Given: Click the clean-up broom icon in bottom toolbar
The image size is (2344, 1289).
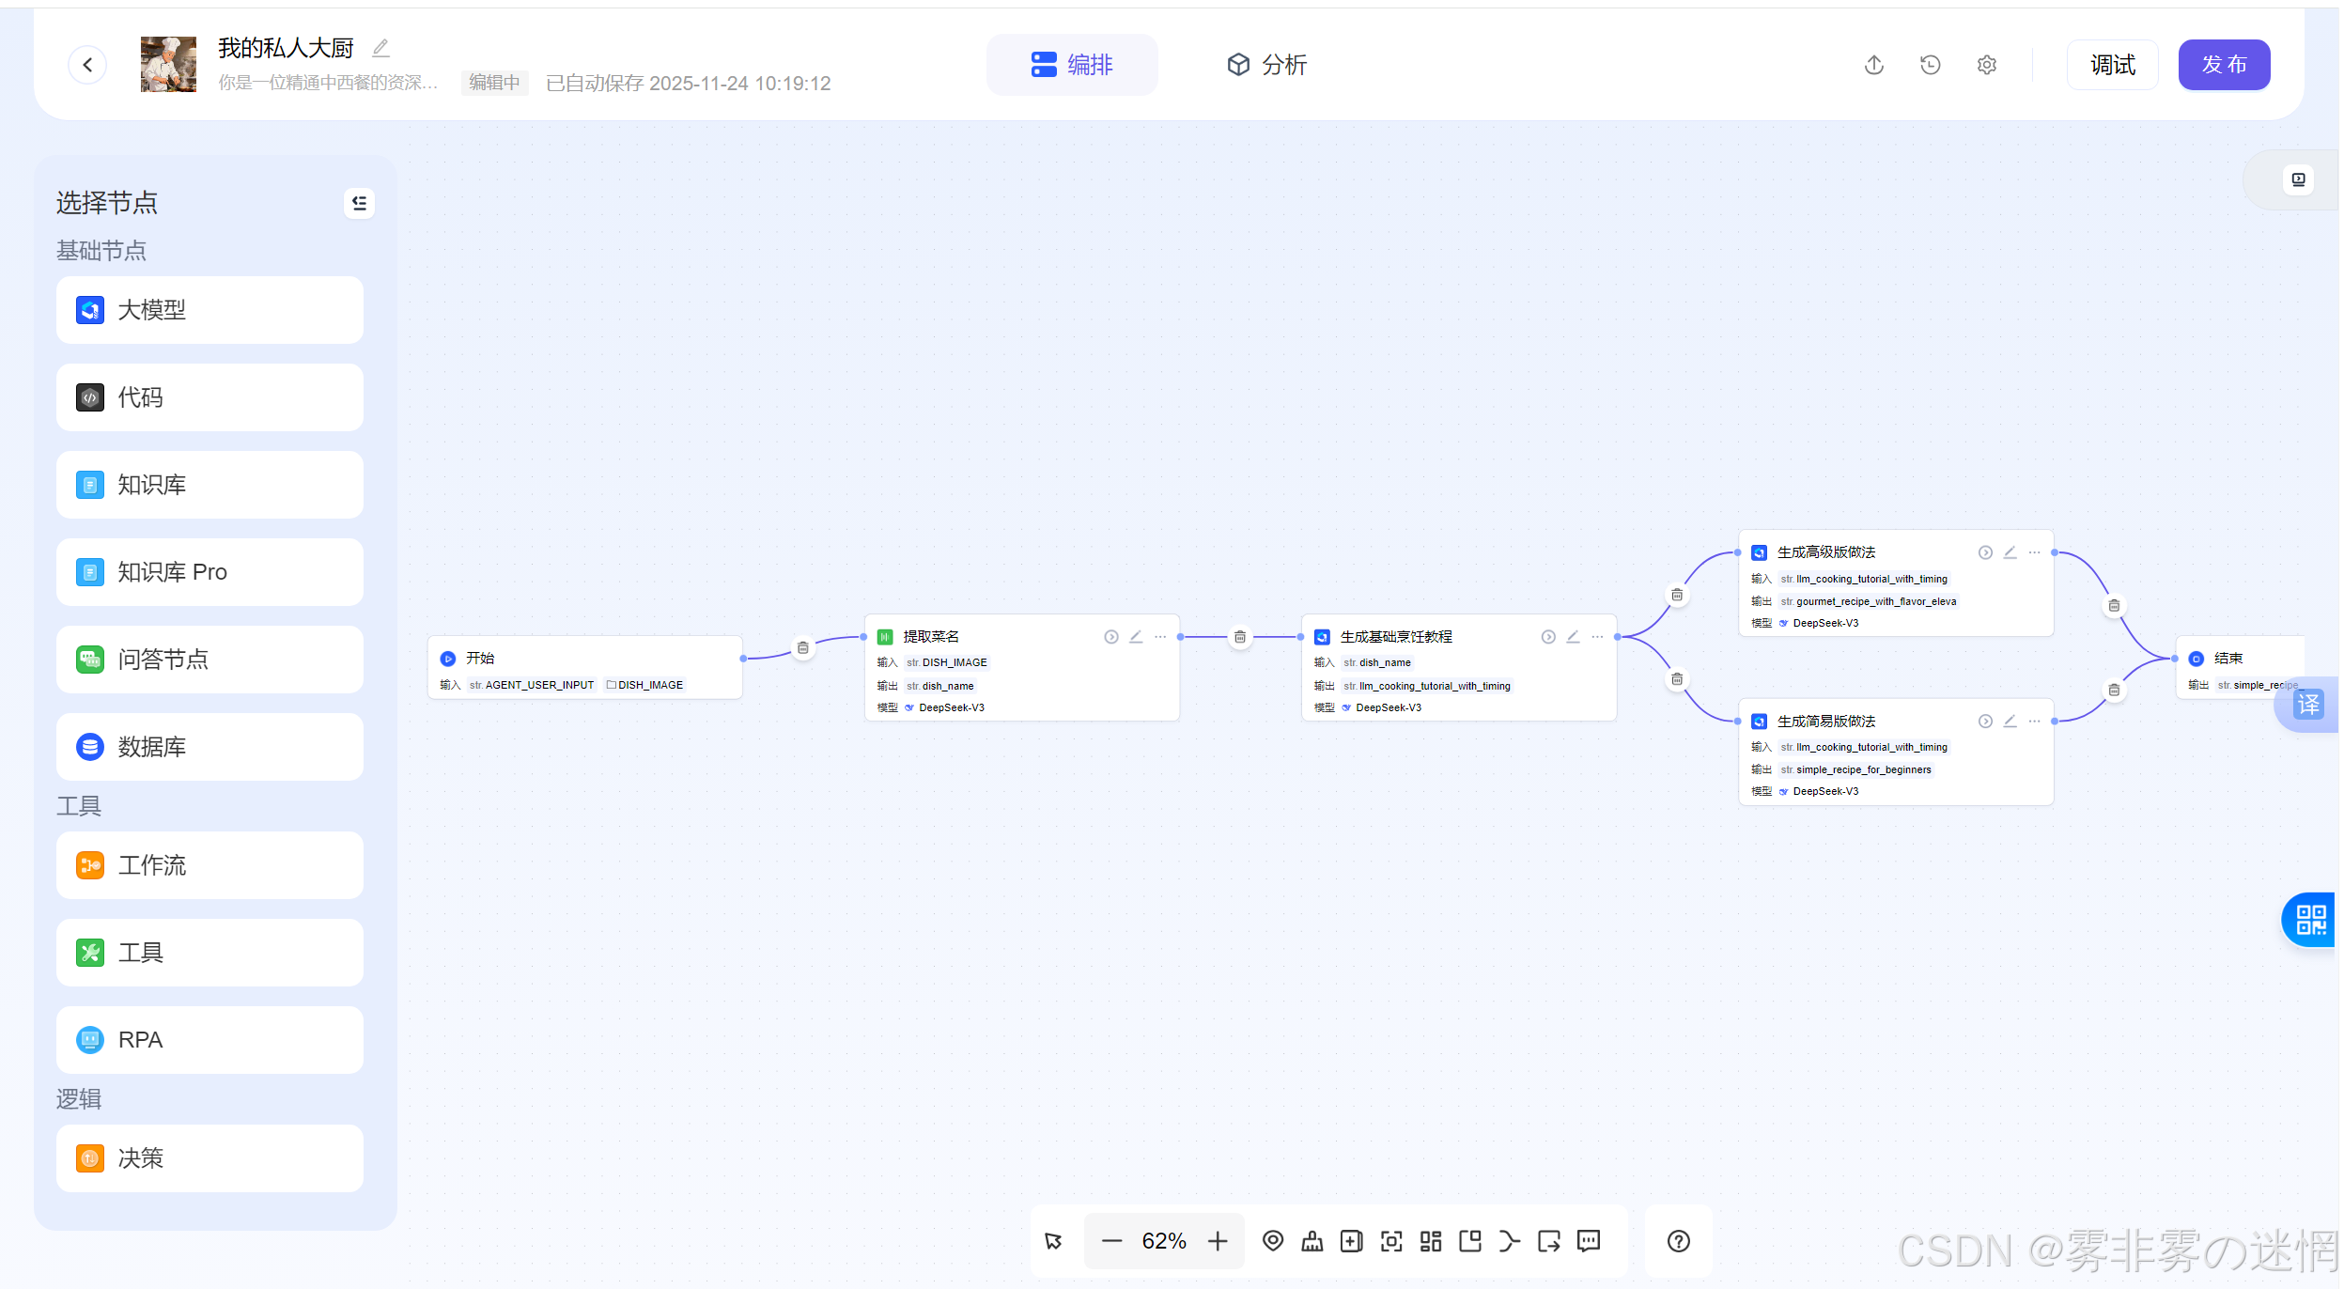Looking at the screenshot, I should pyautogui.click(x=1312, y=1241).
